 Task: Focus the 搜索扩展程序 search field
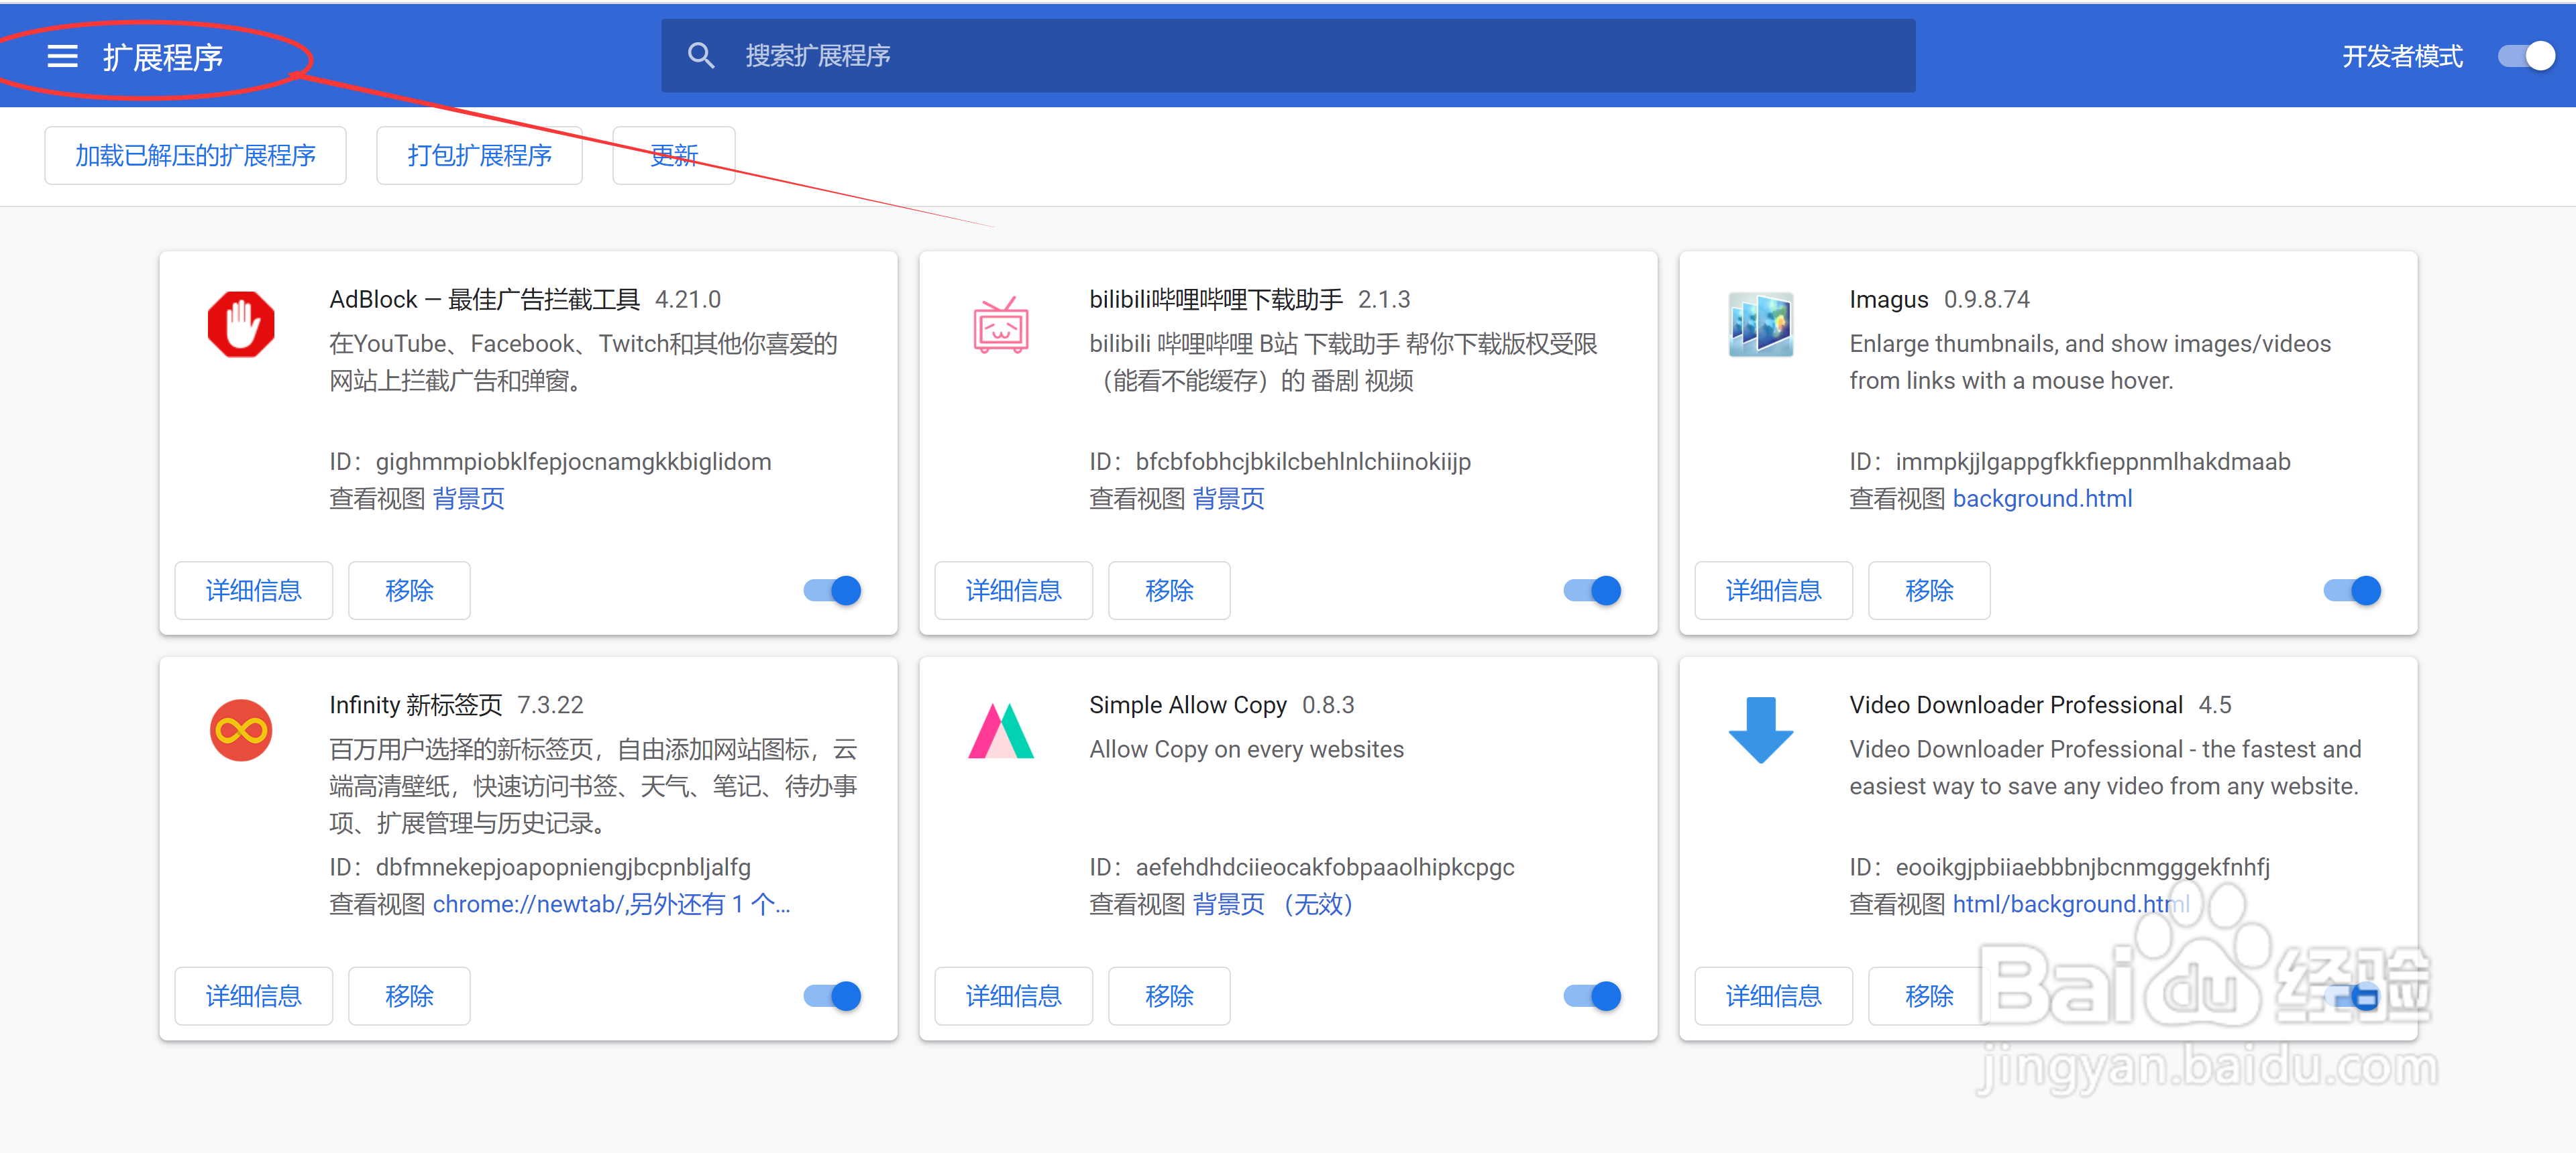[x=1287, y=56]
